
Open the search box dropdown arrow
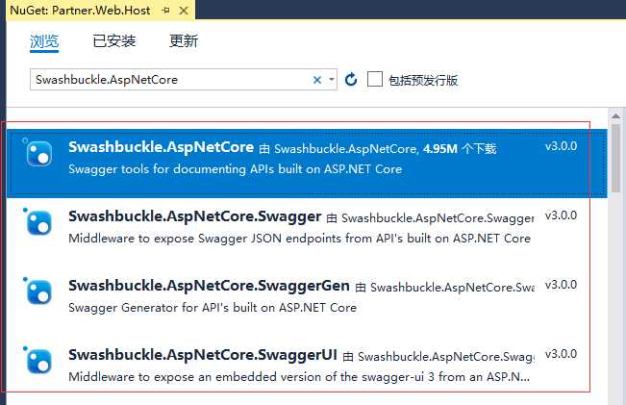[x=332, y=80]
